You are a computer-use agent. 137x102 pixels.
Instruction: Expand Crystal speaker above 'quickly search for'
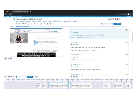[74, 57]
